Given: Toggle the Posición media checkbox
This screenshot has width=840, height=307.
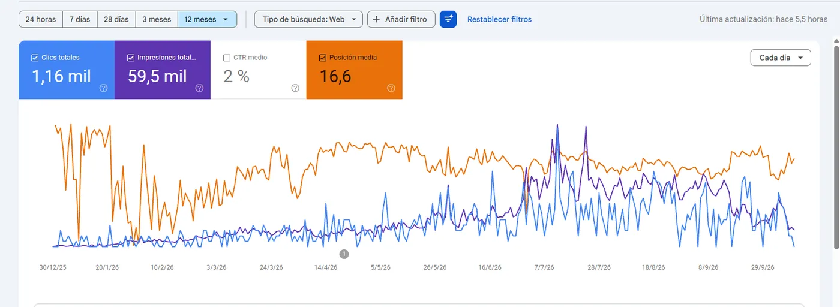Looking at the screenshot, I should [x=323, y=58].
